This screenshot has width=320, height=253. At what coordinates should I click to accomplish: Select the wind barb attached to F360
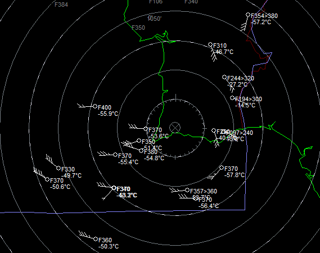coord(87,234)
